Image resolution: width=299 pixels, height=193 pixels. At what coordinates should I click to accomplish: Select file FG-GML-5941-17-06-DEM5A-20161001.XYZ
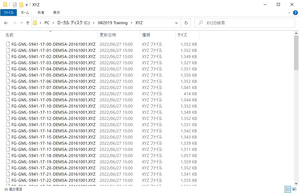[53, 81]
